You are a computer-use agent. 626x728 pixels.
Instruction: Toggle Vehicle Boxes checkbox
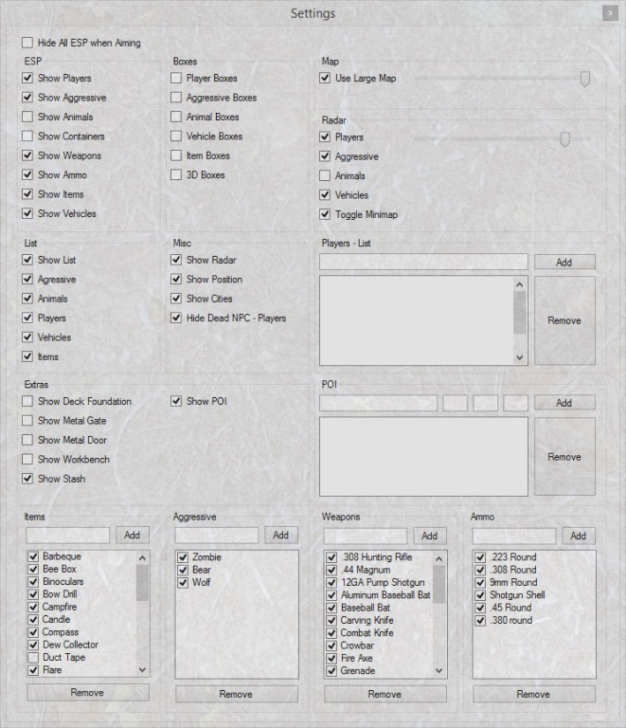pos(176,136)
